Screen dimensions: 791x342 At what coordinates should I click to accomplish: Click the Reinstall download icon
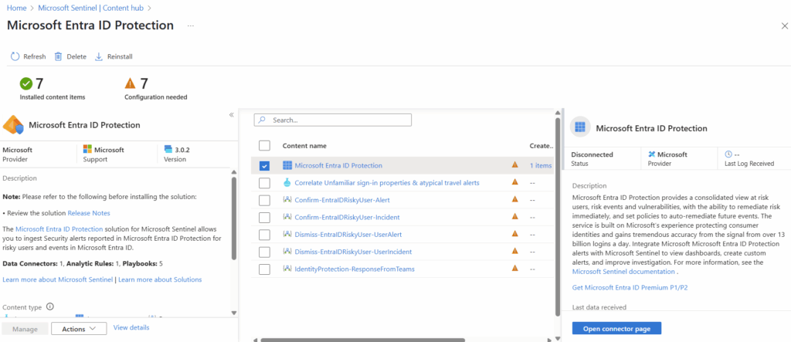[99, 56]
